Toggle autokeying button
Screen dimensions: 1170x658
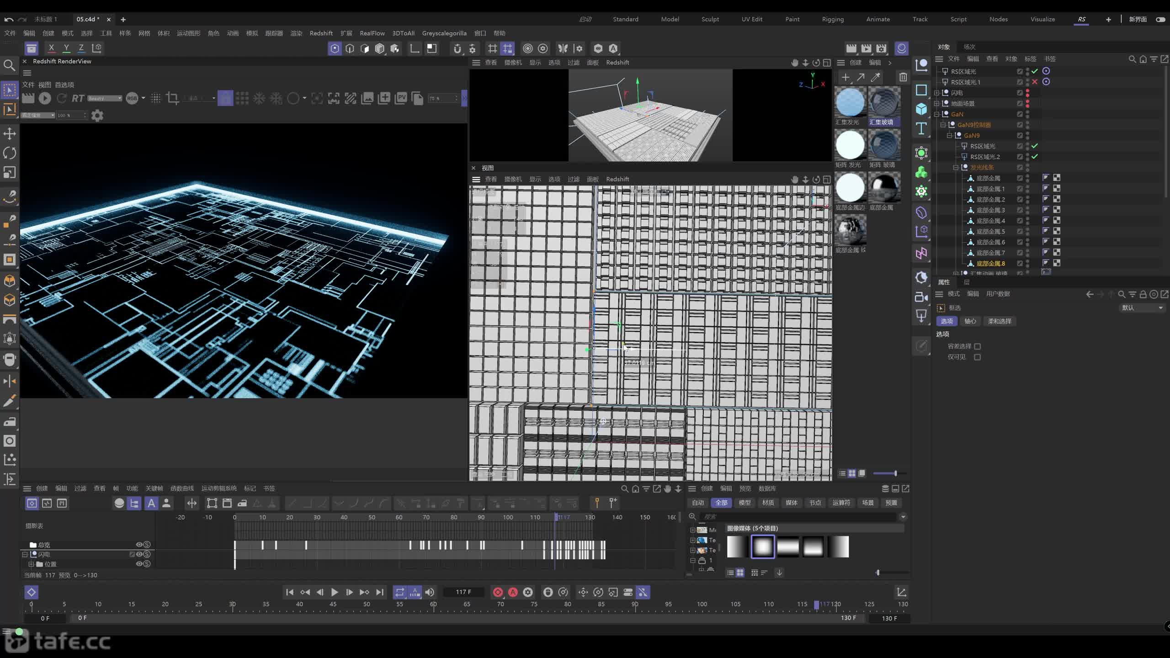tap(513, 592)
